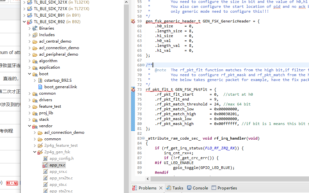The height and width of the screenshot is (193, 309).
Task: Switch to the Problems tab
Action: pyautogui.click(x=147, y=188)
